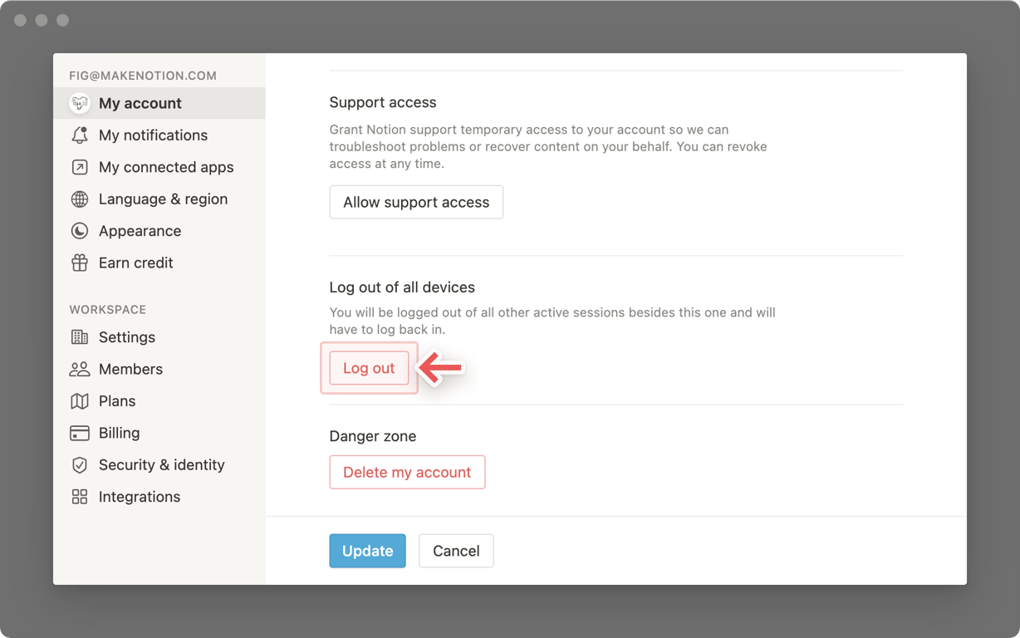The height and width of the screenshot is (638, 1020).
Task: Click the bell icon for notifications
Action: point(80,135)
